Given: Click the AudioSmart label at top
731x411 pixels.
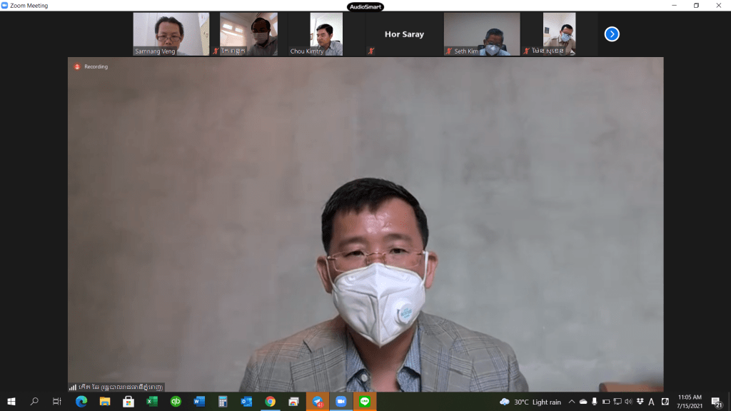Looking at the screenshot, I should click(365, 6).
